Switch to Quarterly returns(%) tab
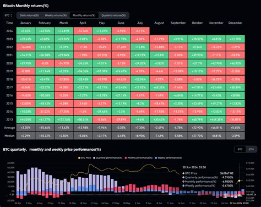Image resolution: width=261 pixels, height=207 pixels. coord(113,15)
